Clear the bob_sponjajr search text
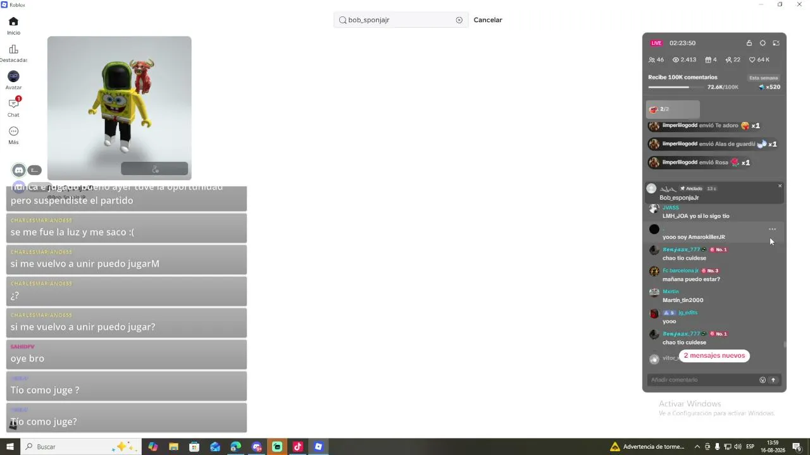 (x=459, y=20)
